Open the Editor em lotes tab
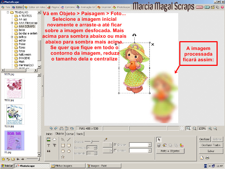This screenshot has width=225, height=169. (x=35, y=7)
